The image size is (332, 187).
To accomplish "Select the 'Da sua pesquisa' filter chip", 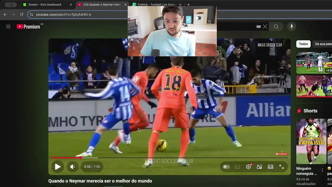I will [322, 44].
